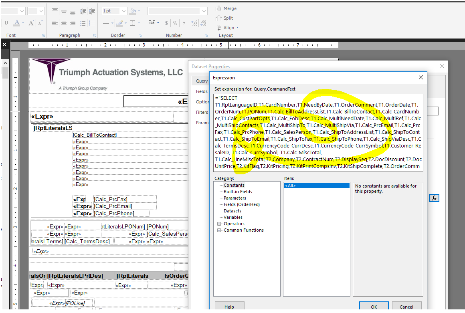The image size is (465, 313).
Task: Open fill color dropdown arrow
Action: pos(139,11)
